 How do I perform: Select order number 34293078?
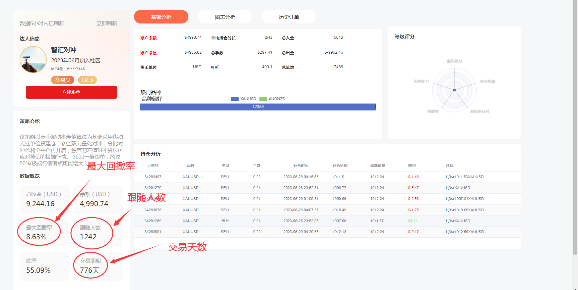[x=153, y=210]
